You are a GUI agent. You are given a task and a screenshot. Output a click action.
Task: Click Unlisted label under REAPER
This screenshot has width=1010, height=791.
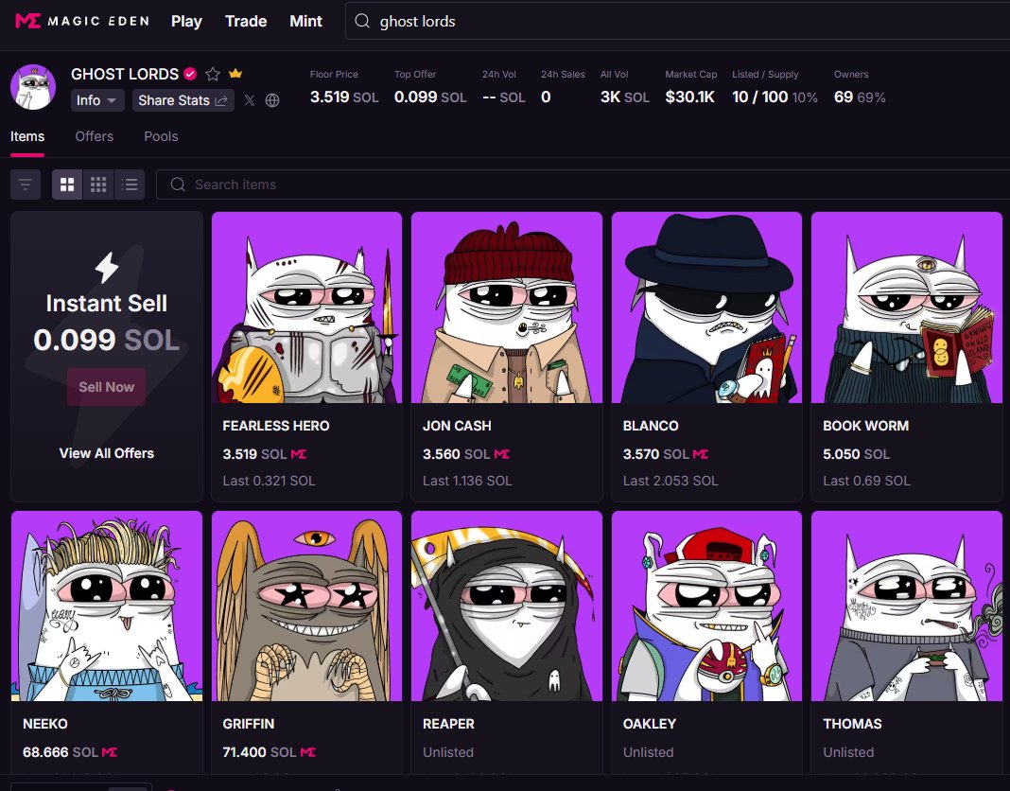tap(447, 752)
